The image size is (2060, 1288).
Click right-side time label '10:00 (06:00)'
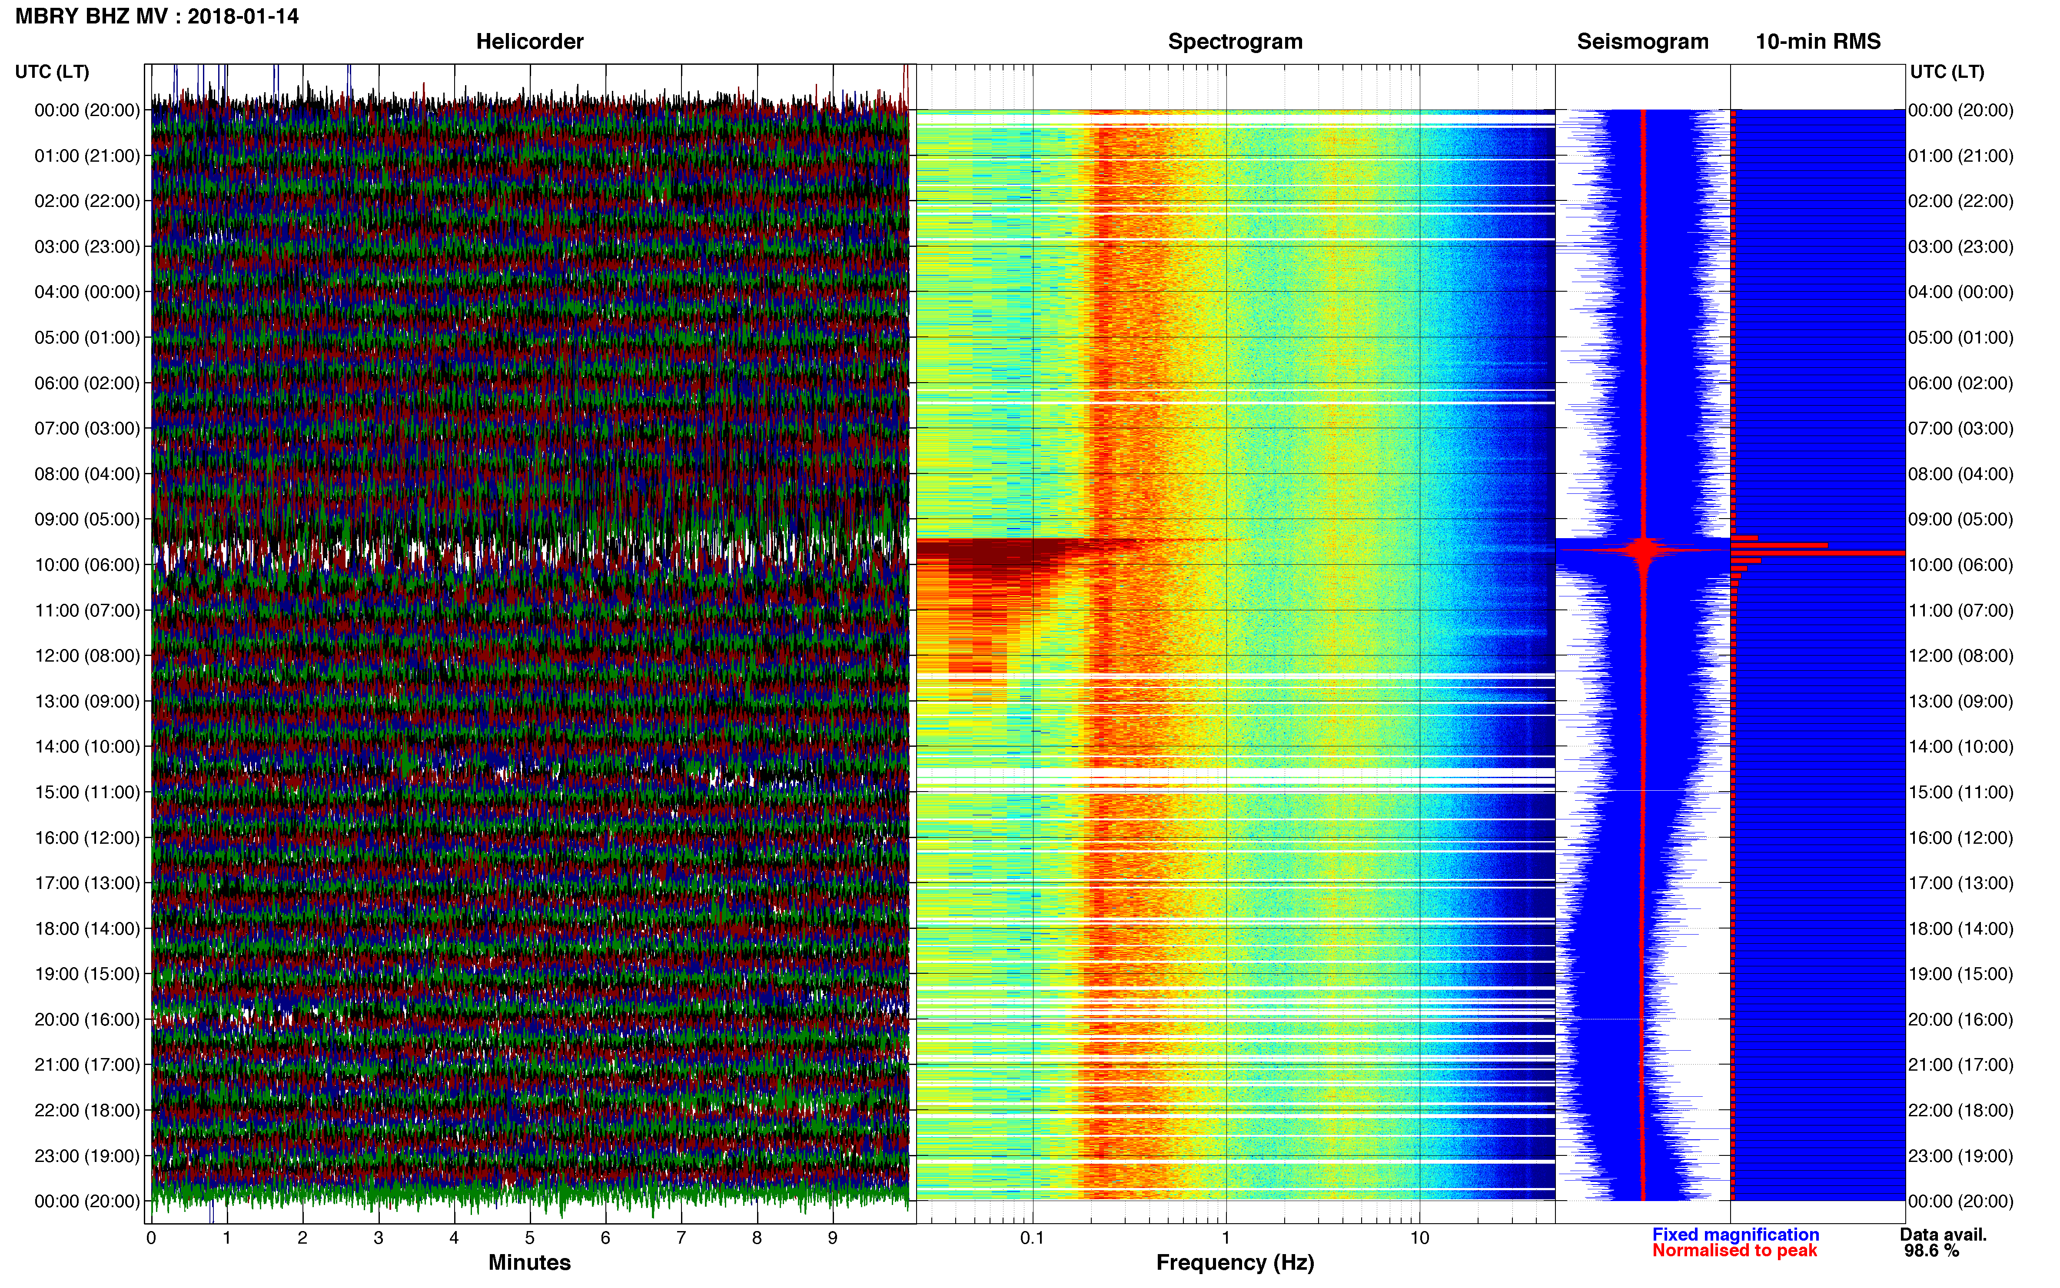click(x=1960, y=565)
